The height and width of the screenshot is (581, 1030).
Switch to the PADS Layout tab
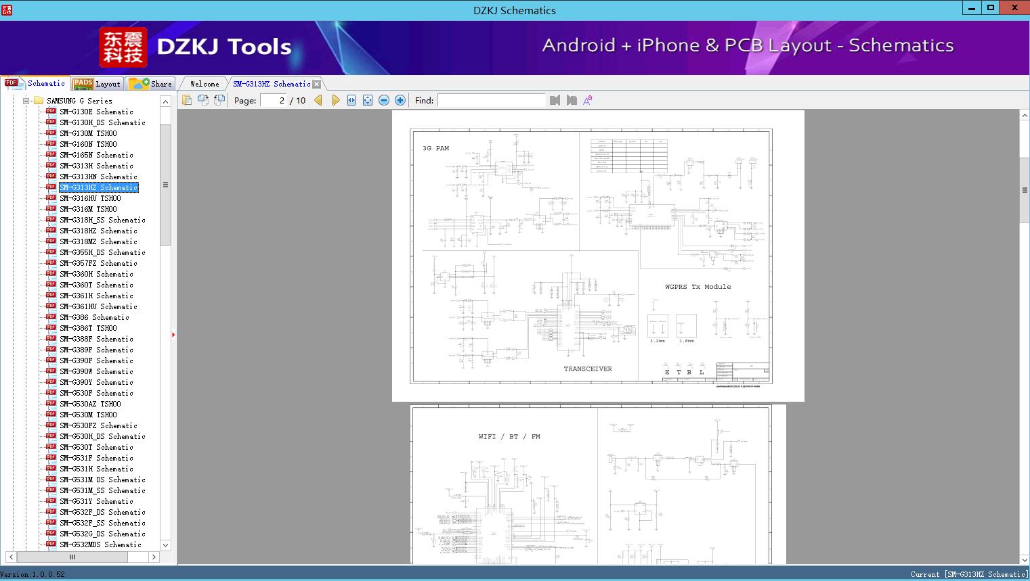(97, 84)
